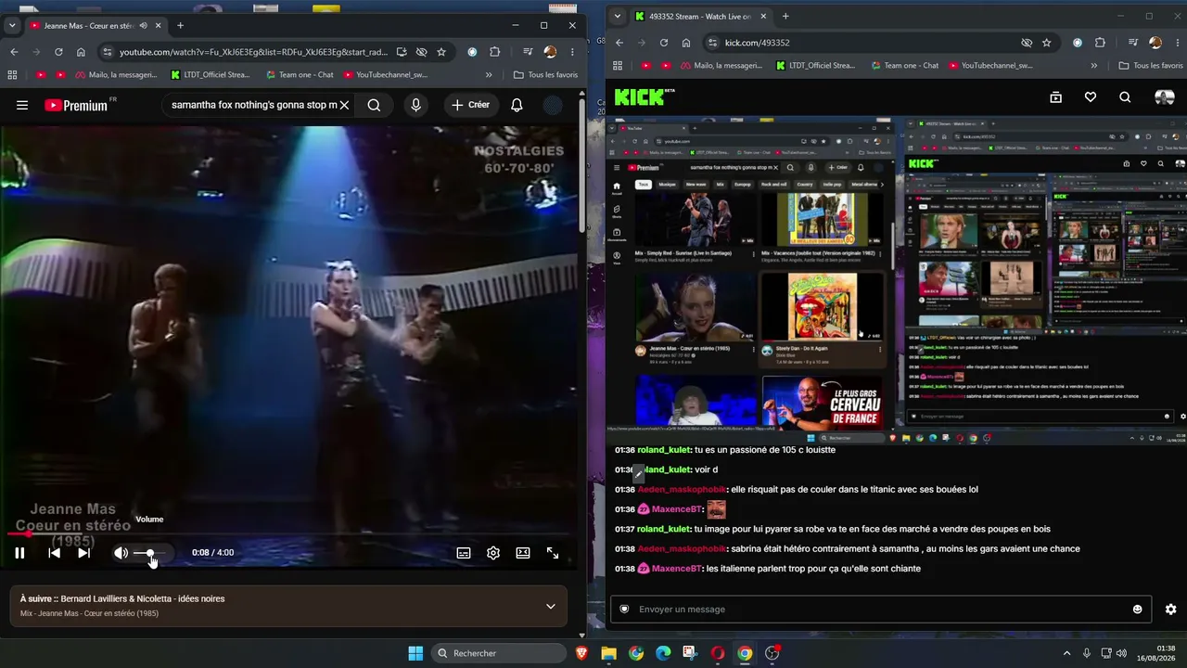Switch YouTube player to theater mode
This screenshot has width=1187, height=668.
pos(523,553)
